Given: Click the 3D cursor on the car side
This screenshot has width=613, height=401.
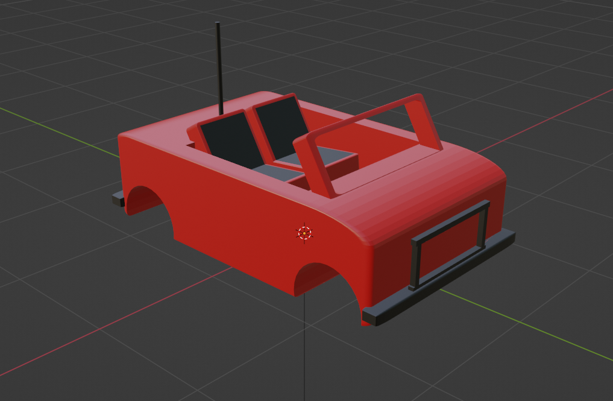Looking at the screenshot, I should tap(304, 233).
